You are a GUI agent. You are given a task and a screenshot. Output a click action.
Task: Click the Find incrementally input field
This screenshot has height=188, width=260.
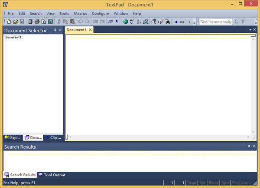click(x=216, y=22)
